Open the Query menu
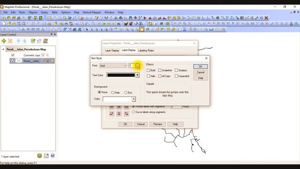 tap(45, 12)
